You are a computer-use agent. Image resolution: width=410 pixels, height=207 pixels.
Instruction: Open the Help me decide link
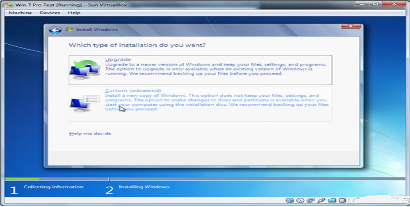coord(90,134)
